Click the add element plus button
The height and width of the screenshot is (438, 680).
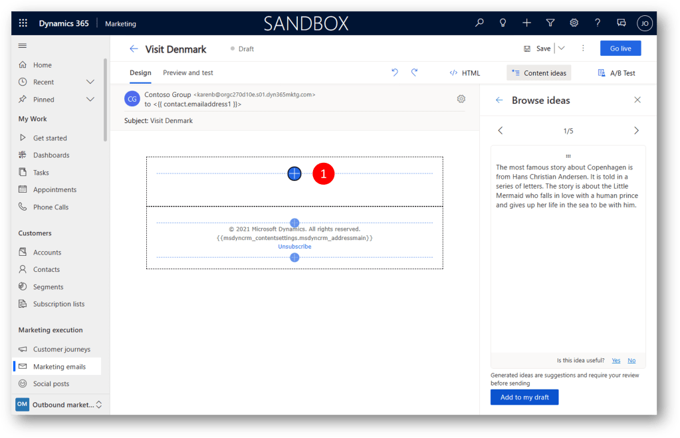pos(294,173)
